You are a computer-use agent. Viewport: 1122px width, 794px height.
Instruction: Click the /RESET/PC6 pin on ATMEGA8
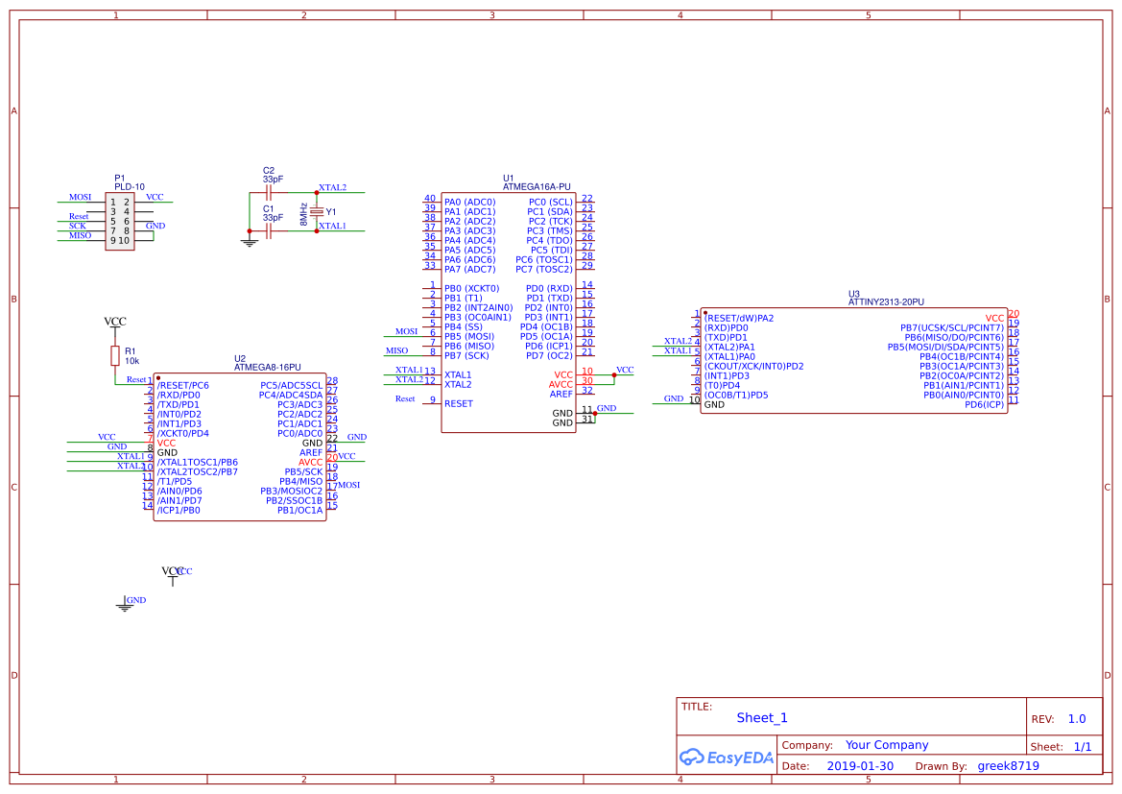tap(182, 385)
